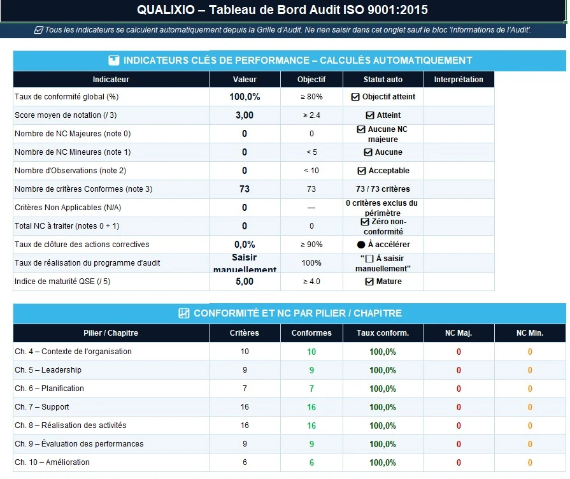Image resolution: width=570 pixels, height=479 pixels.
Task: Click the ≥ 80% objective cell
Action: pyautogui.click(x=311, y=97)
